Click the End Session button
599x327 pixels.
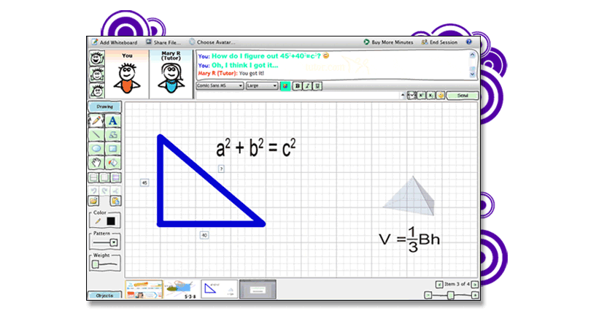439,42
